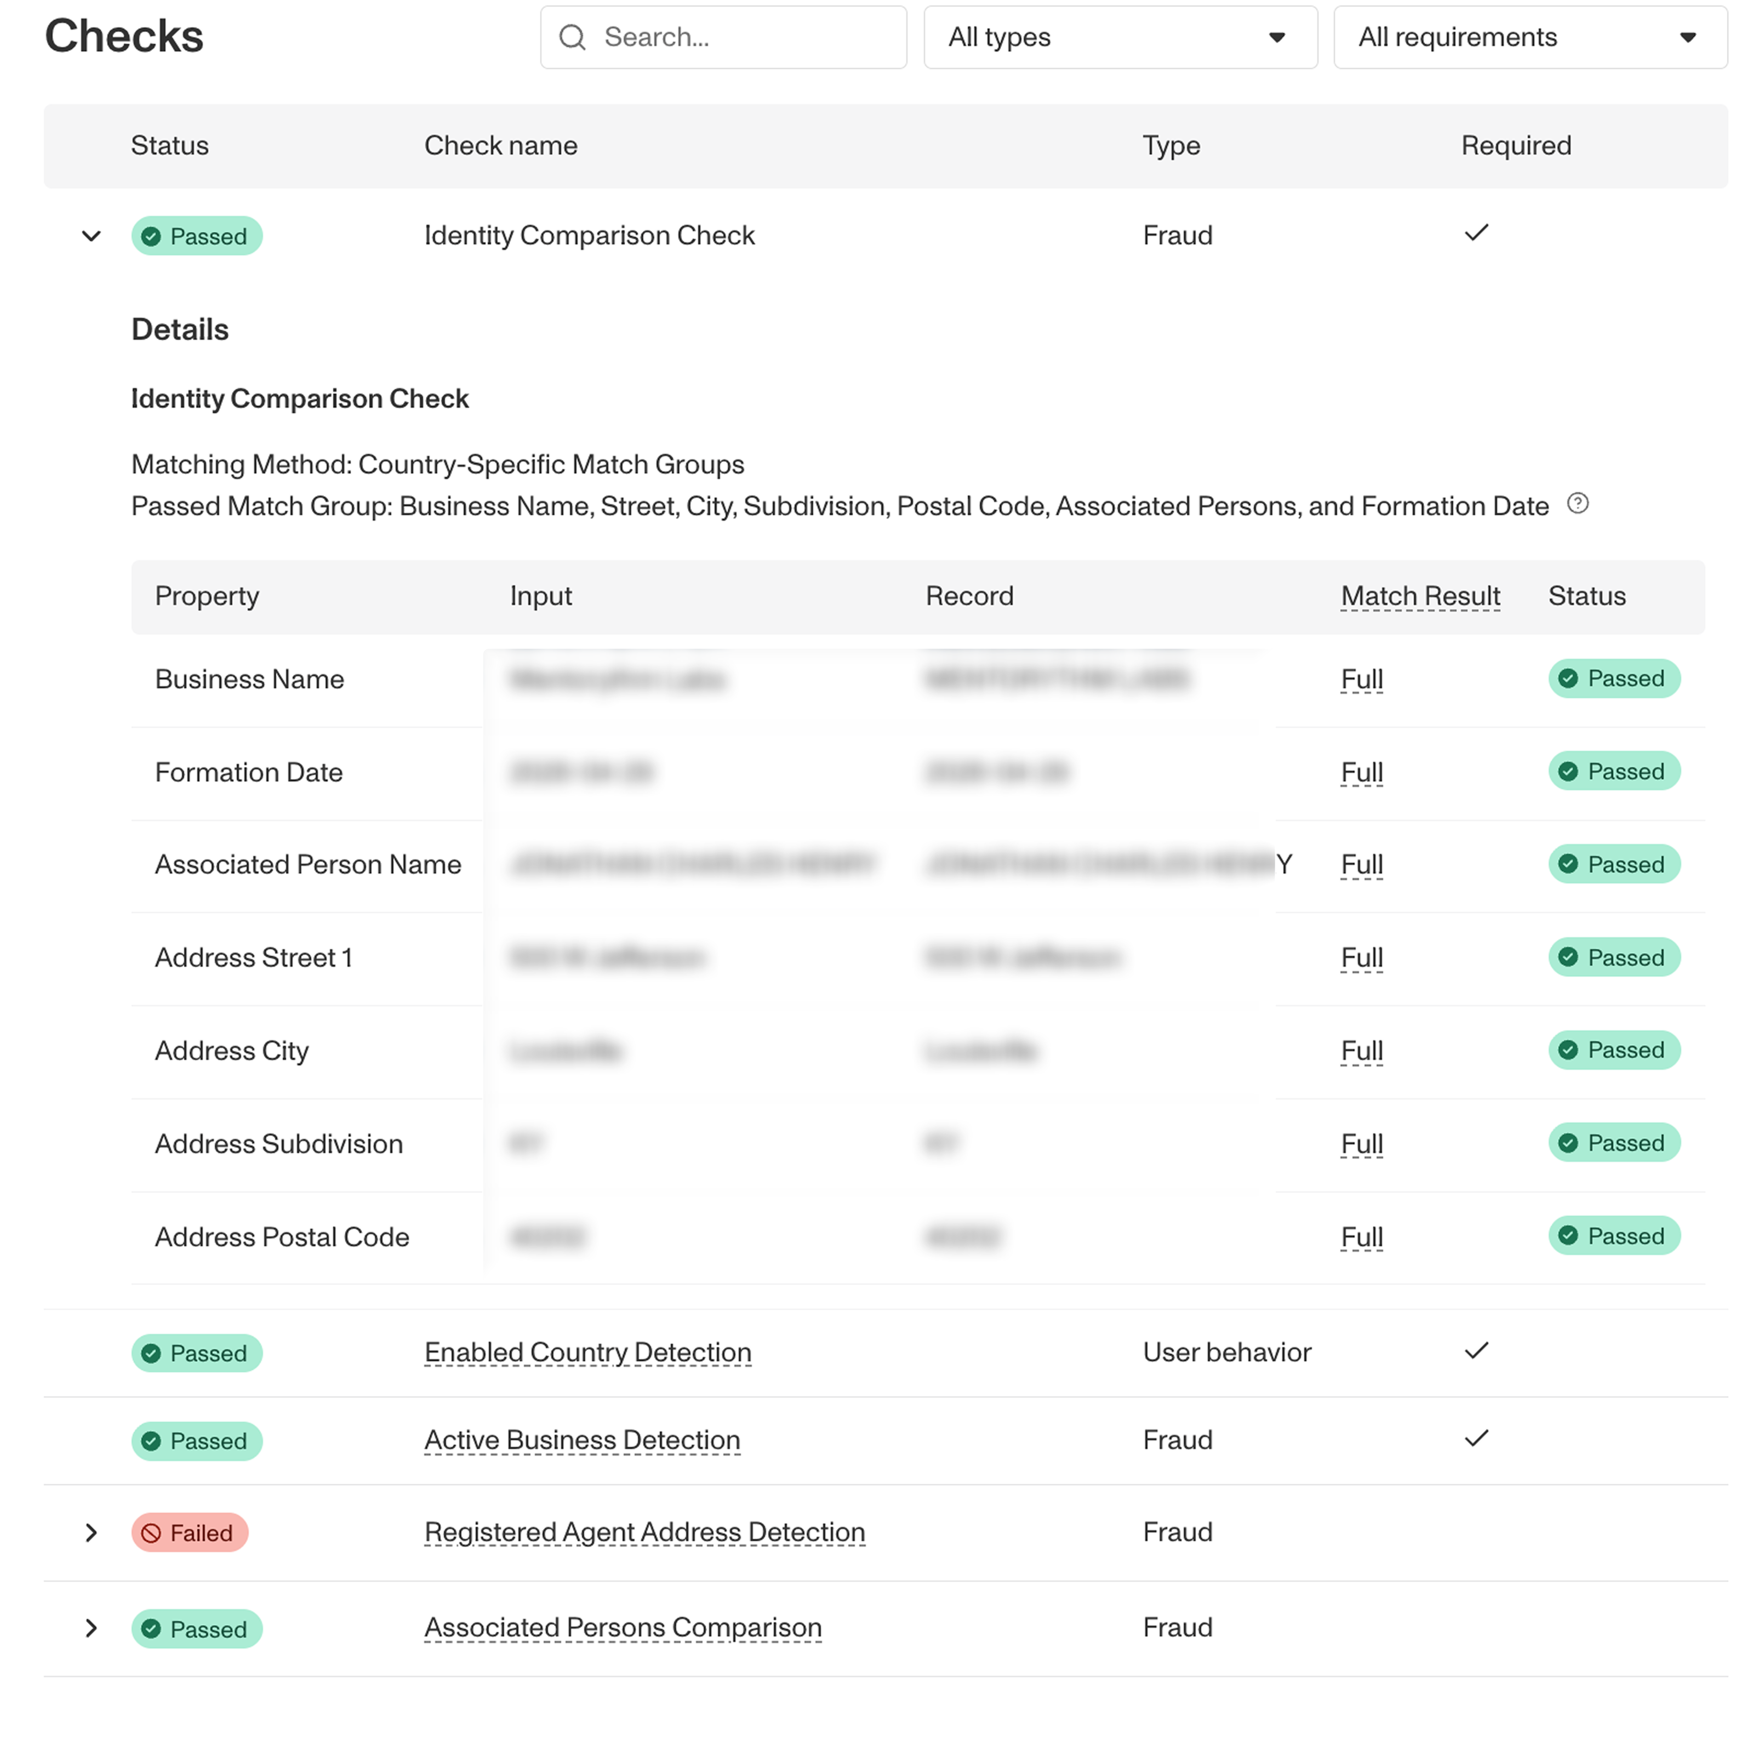Click the Passed badge in Formation Date row
The height and width of the screenshot is (1745, 1758).
click(1613, 772)
